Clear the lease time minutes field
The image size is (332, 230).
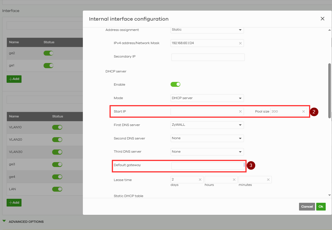pyautogui.click(x=268, y=180)
